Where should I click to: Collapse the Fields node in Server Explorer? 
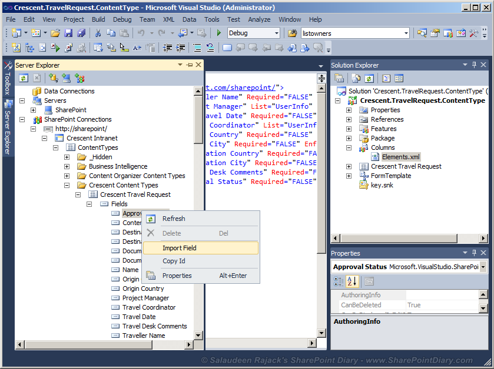coord(89,204)
